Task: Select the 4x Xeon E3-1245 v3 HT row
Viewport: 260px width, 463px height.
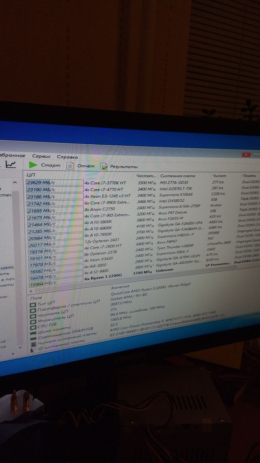Action: (107, 196)
